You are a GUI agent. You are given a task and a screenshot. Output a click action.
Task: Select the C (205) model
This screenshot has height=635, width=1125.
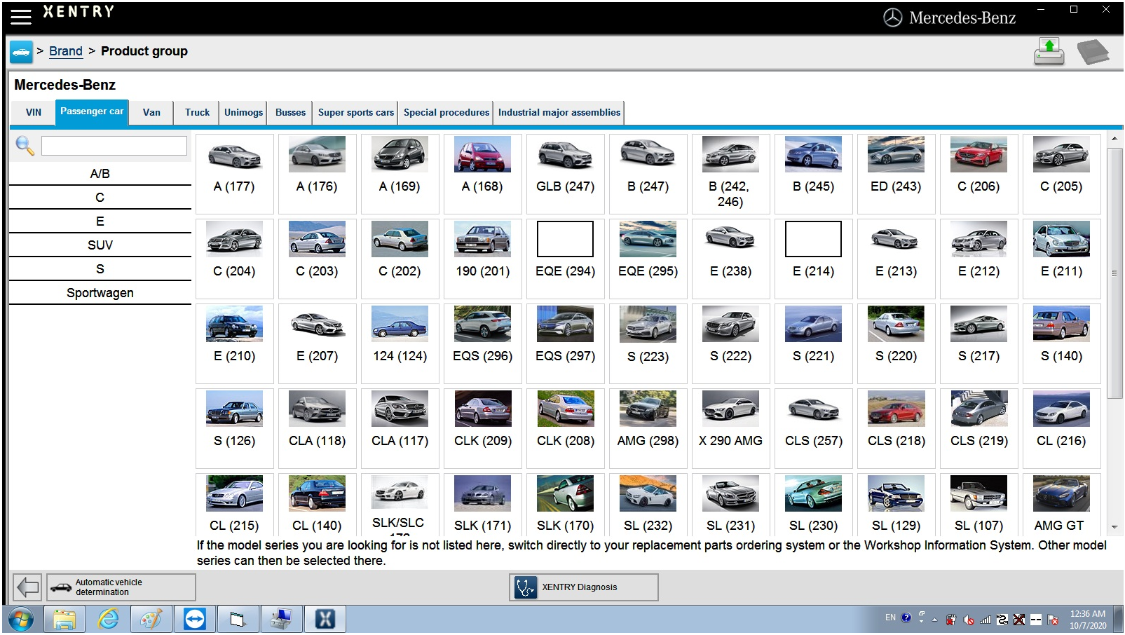pos(1061,174)
